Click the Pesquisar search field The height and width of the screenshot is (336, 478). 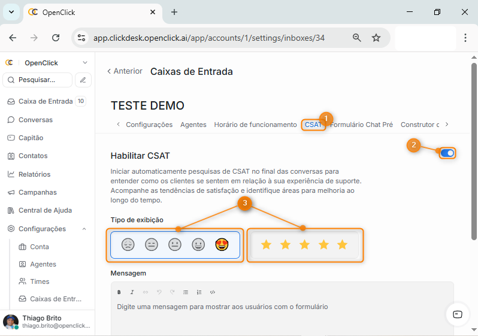tap(38, 80)
